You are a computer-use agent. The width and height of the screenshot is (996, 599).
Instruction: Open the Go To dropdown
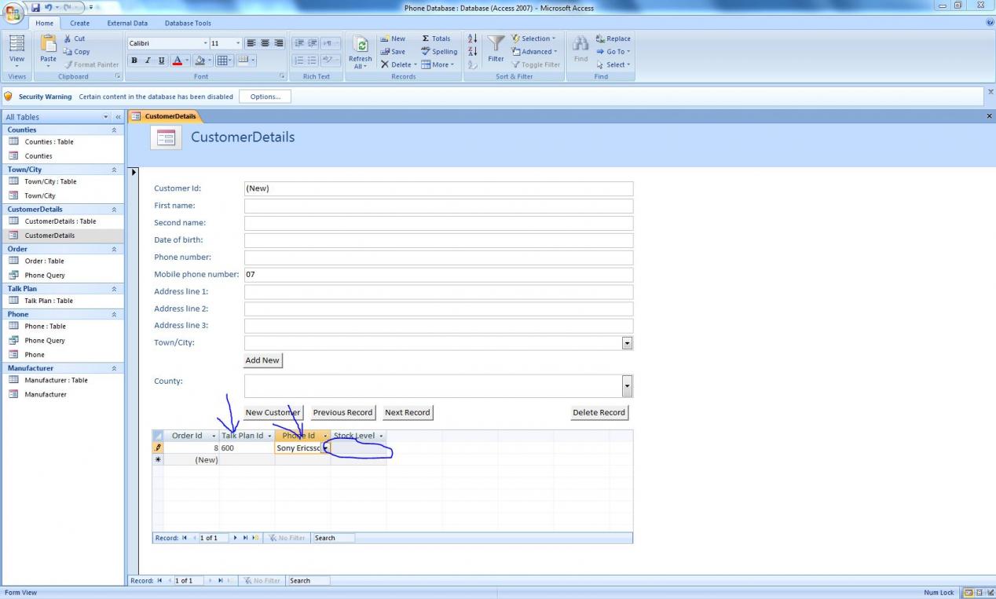click(x=613, y=52)
